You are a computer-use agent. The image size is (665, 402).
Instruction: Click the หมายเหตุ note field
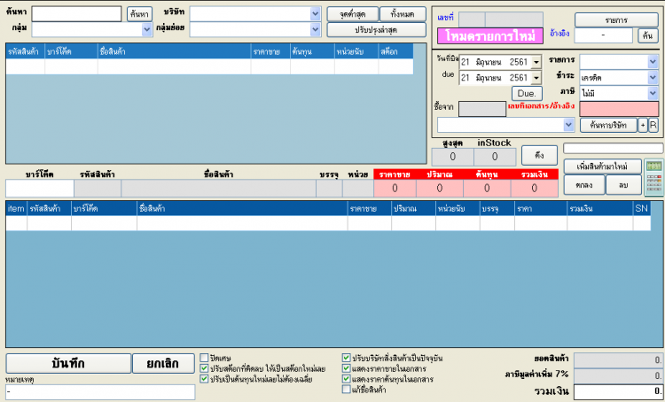pos(100,392)
